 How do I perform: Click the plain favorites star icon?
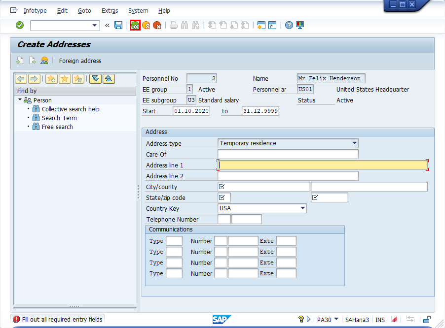pos(65,79)
